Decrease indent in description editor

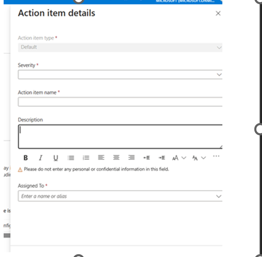tap(146, 158)
